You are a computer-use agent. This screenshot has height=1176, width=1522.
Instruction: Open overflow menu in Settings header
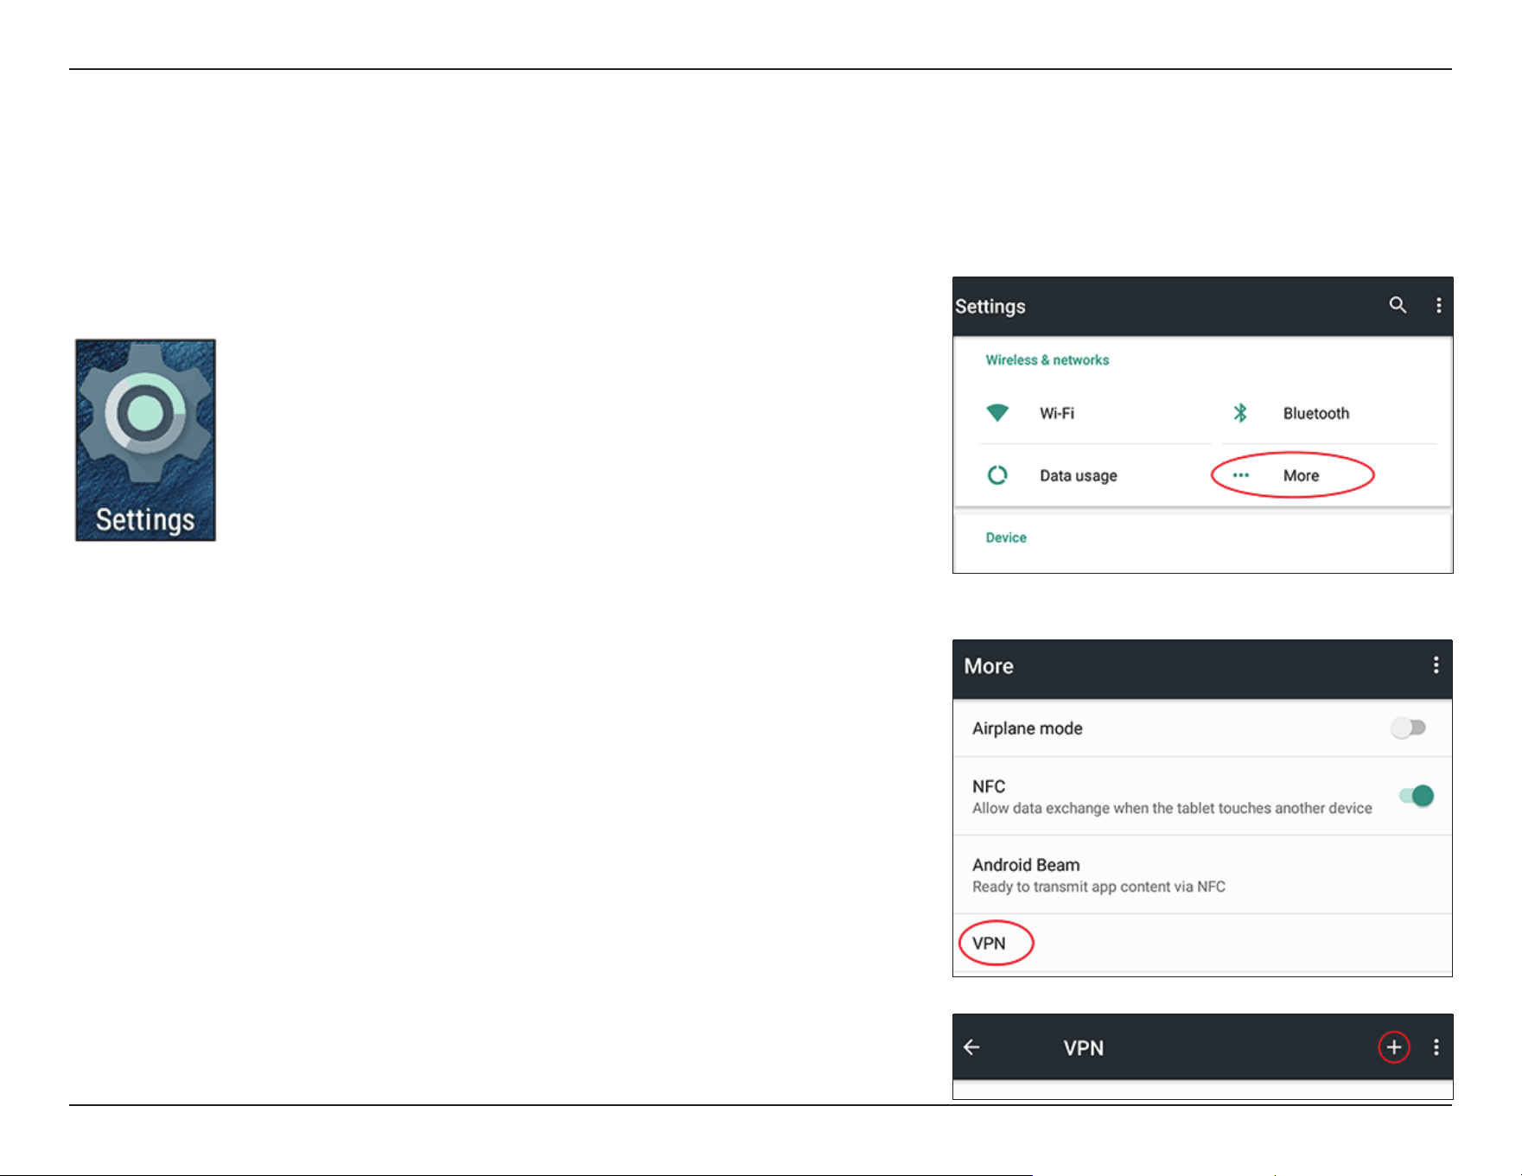point(1438,305)
